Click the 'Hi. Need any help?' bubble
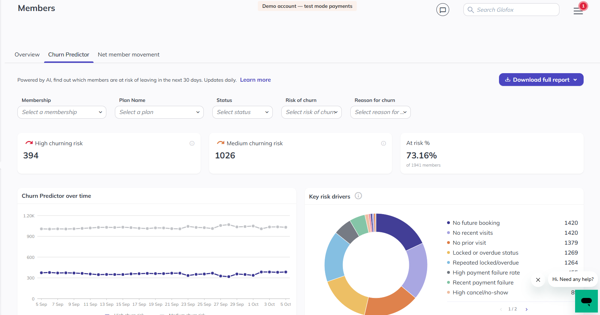 573,279
